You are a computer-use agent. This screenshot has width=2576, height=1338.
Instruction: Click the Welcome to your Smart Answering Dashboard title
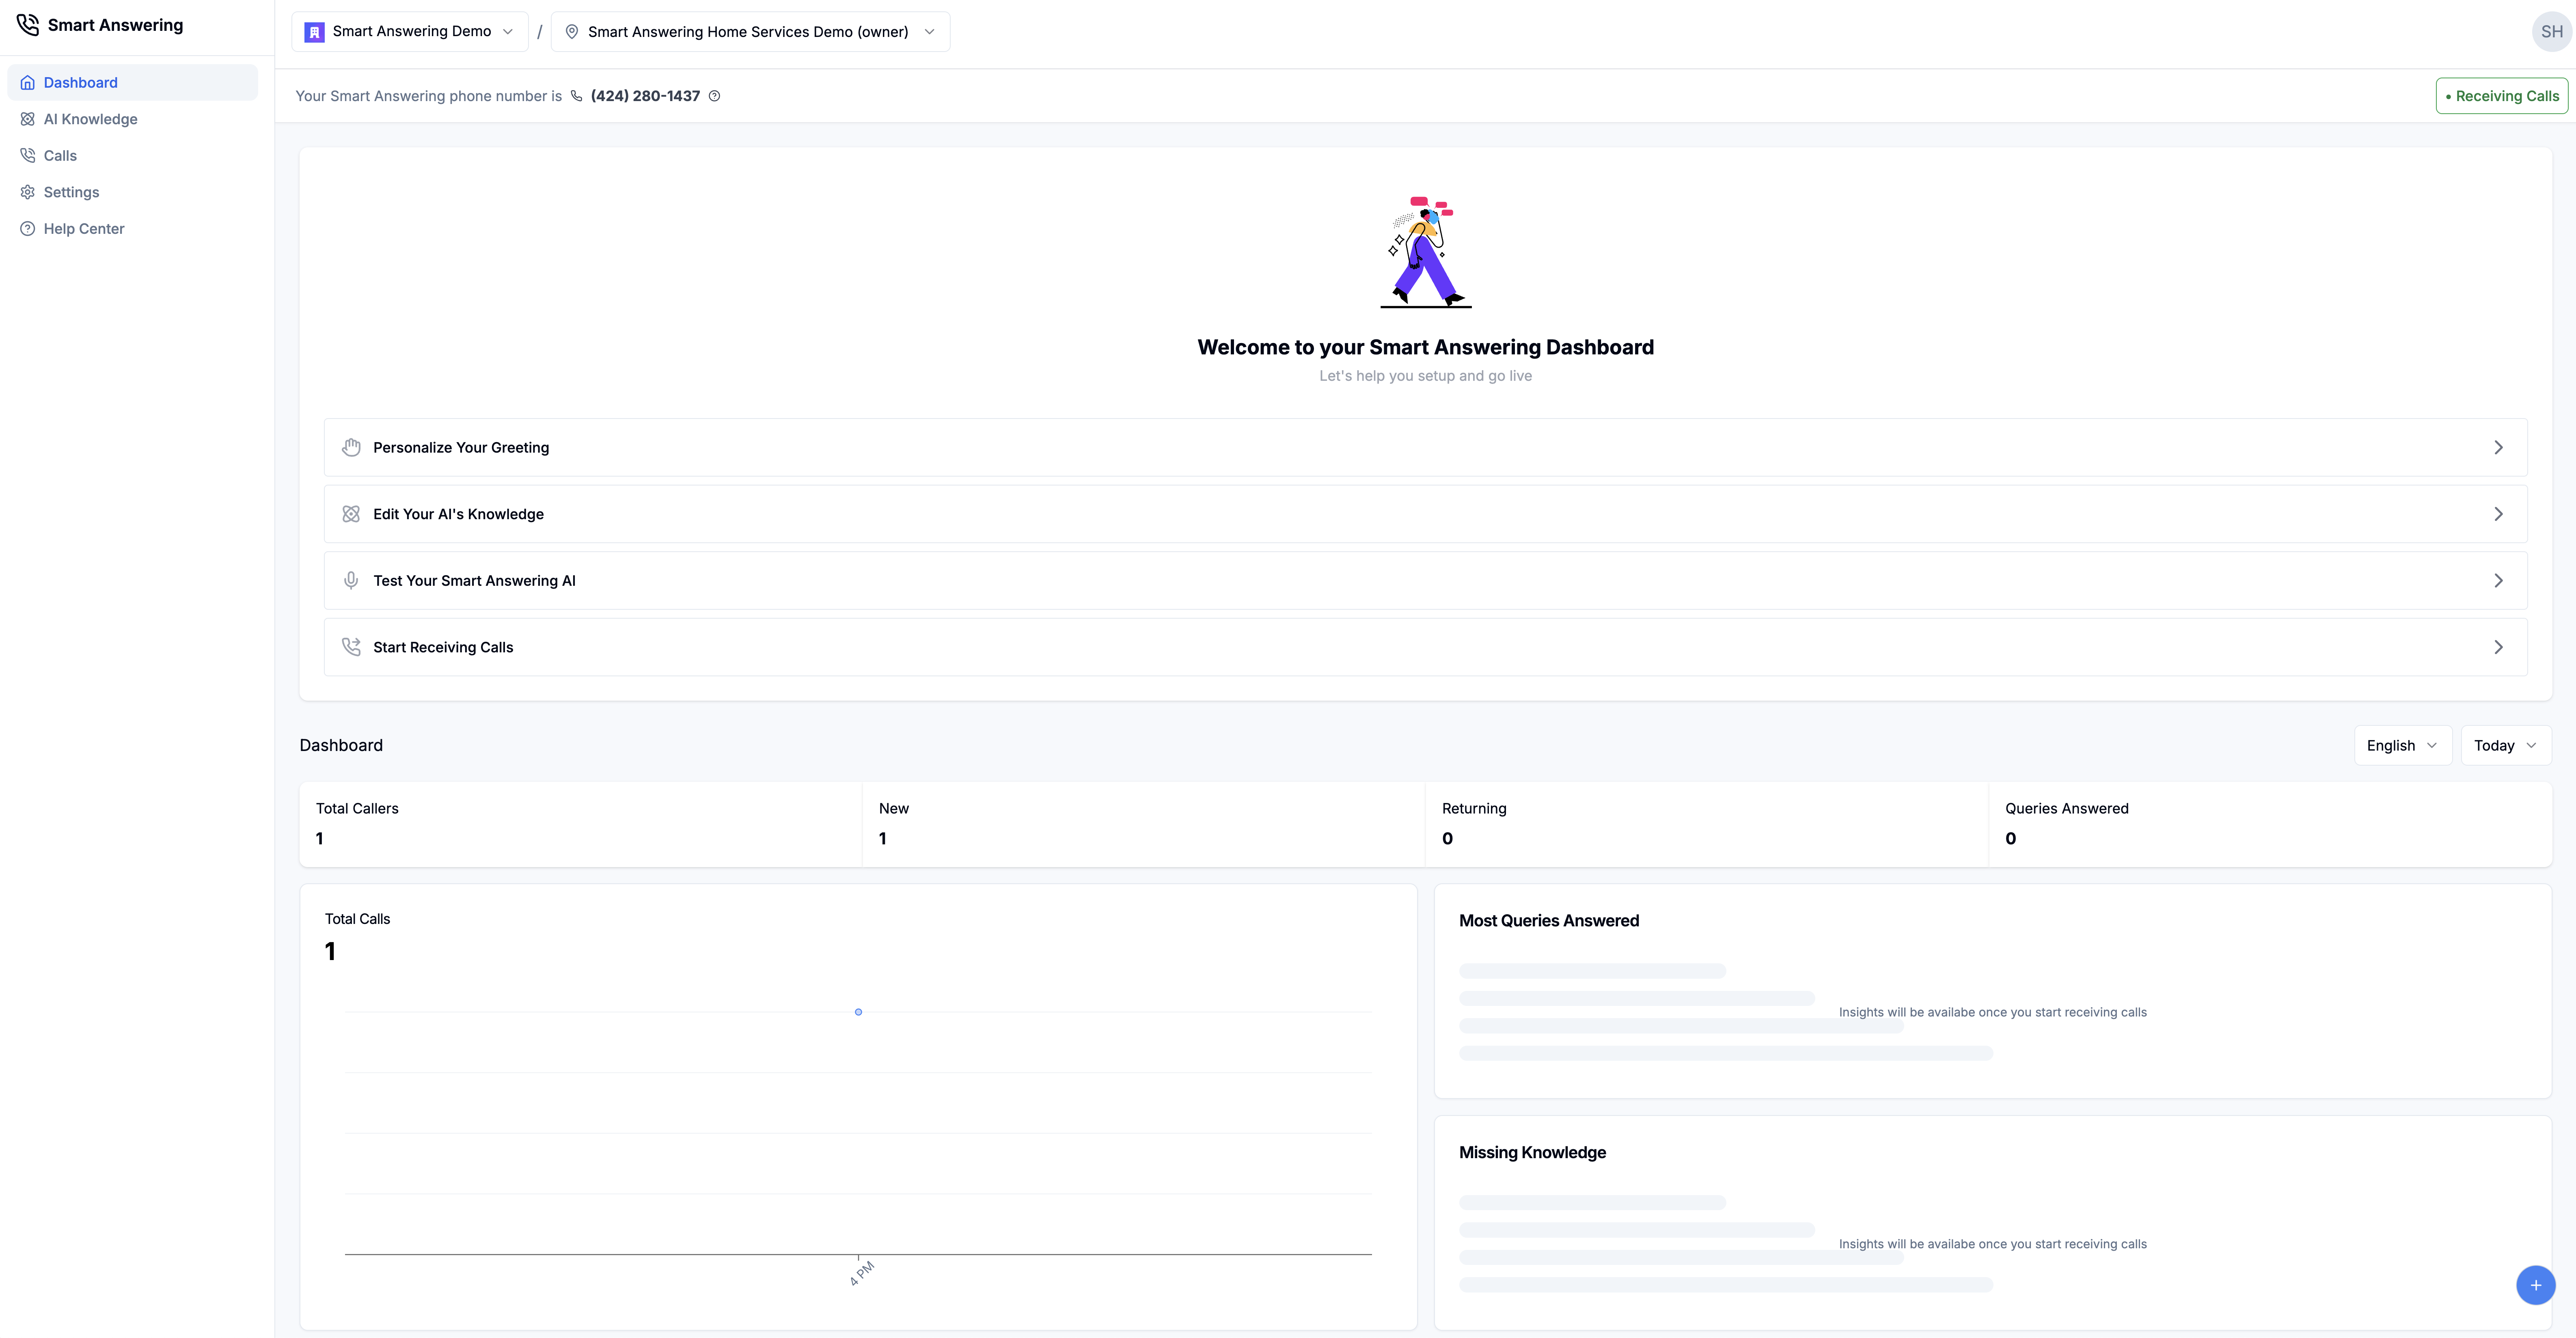[1425, 347]
